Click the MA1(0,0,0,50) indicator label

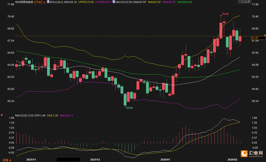[x=124, y=2]
